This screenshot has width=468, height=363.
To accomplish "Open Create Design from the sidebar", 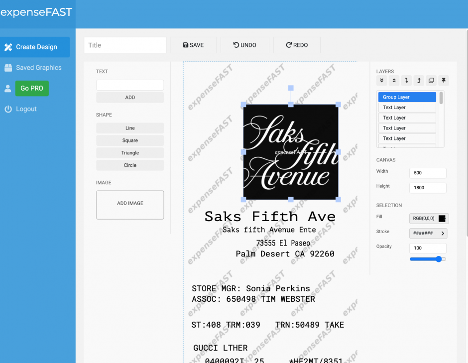I will tap(35, 47).
